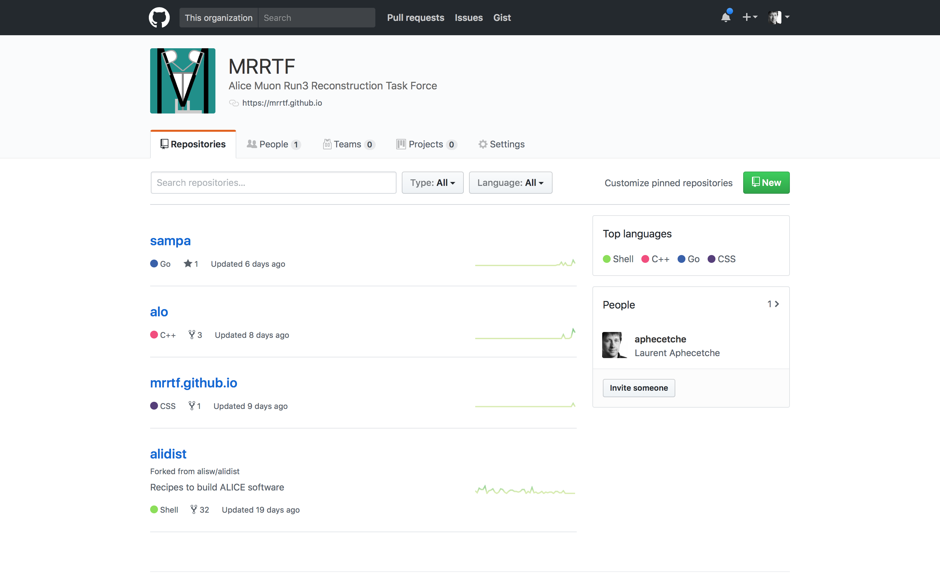The width and height of the screenshot is (940, 587).
Task: Switch to the Teams tab
Action: coord(349,144)
